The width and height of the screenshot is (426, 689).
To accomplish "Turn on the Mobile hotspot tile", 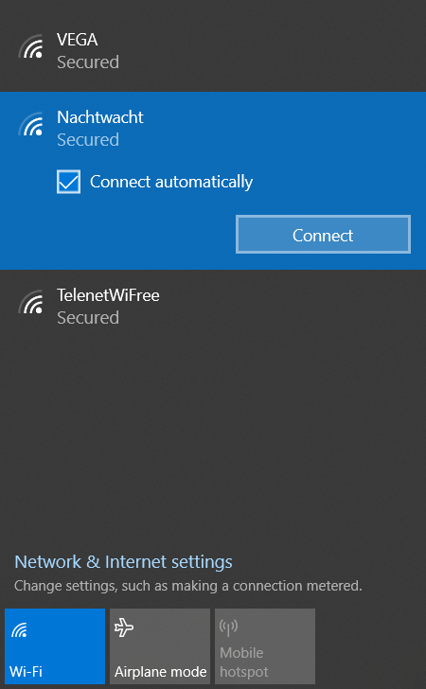I will coord(265,646).
